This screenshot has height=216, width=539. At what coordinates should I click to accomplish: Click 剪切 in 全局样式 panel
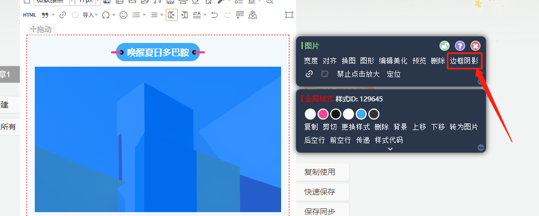coord(330,127)
